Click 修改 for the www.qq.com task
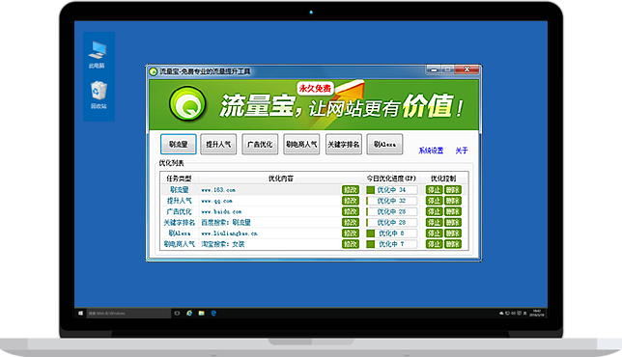The image size is (622, 357). 351,201
